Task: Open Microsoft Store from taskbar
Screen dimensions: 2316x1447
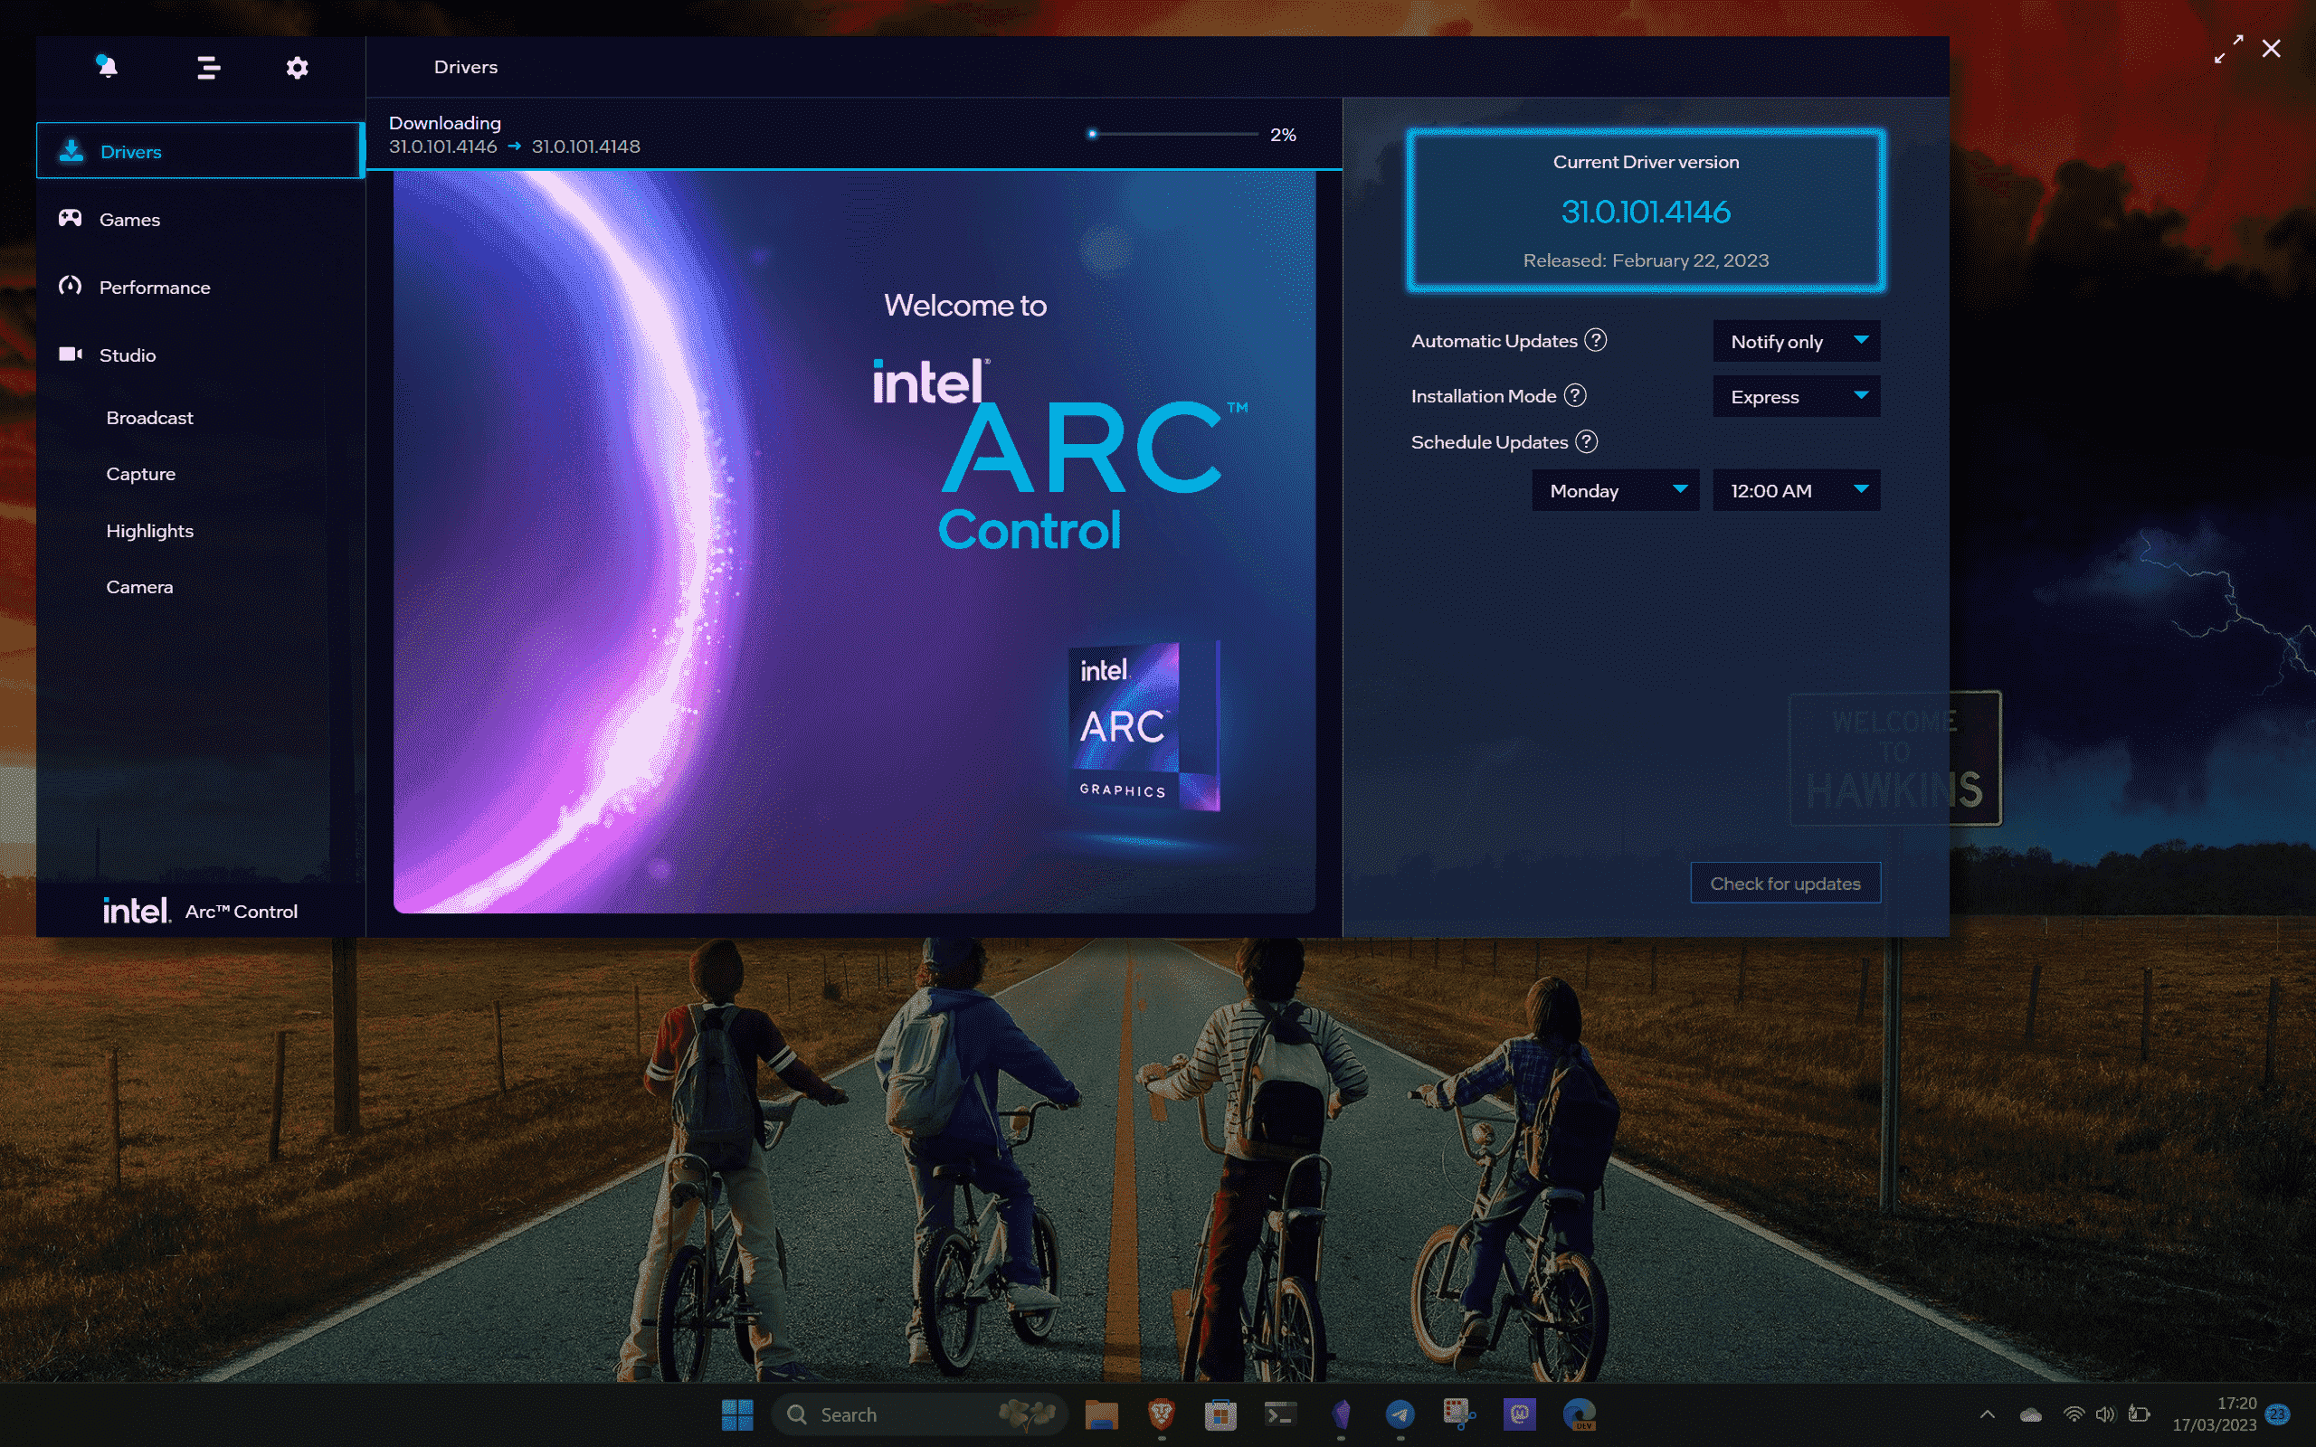Action: 1220,1414
